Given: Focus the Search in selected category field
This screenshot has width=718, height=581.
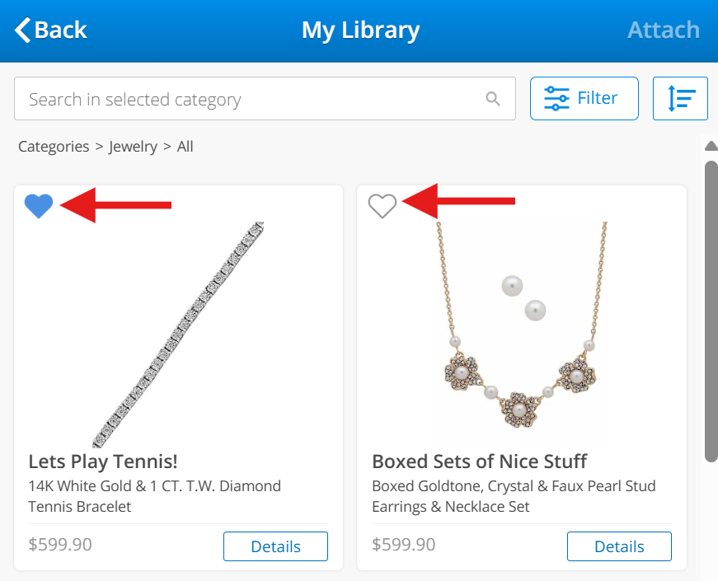Looking at the screenshot, I should (247, 100).
